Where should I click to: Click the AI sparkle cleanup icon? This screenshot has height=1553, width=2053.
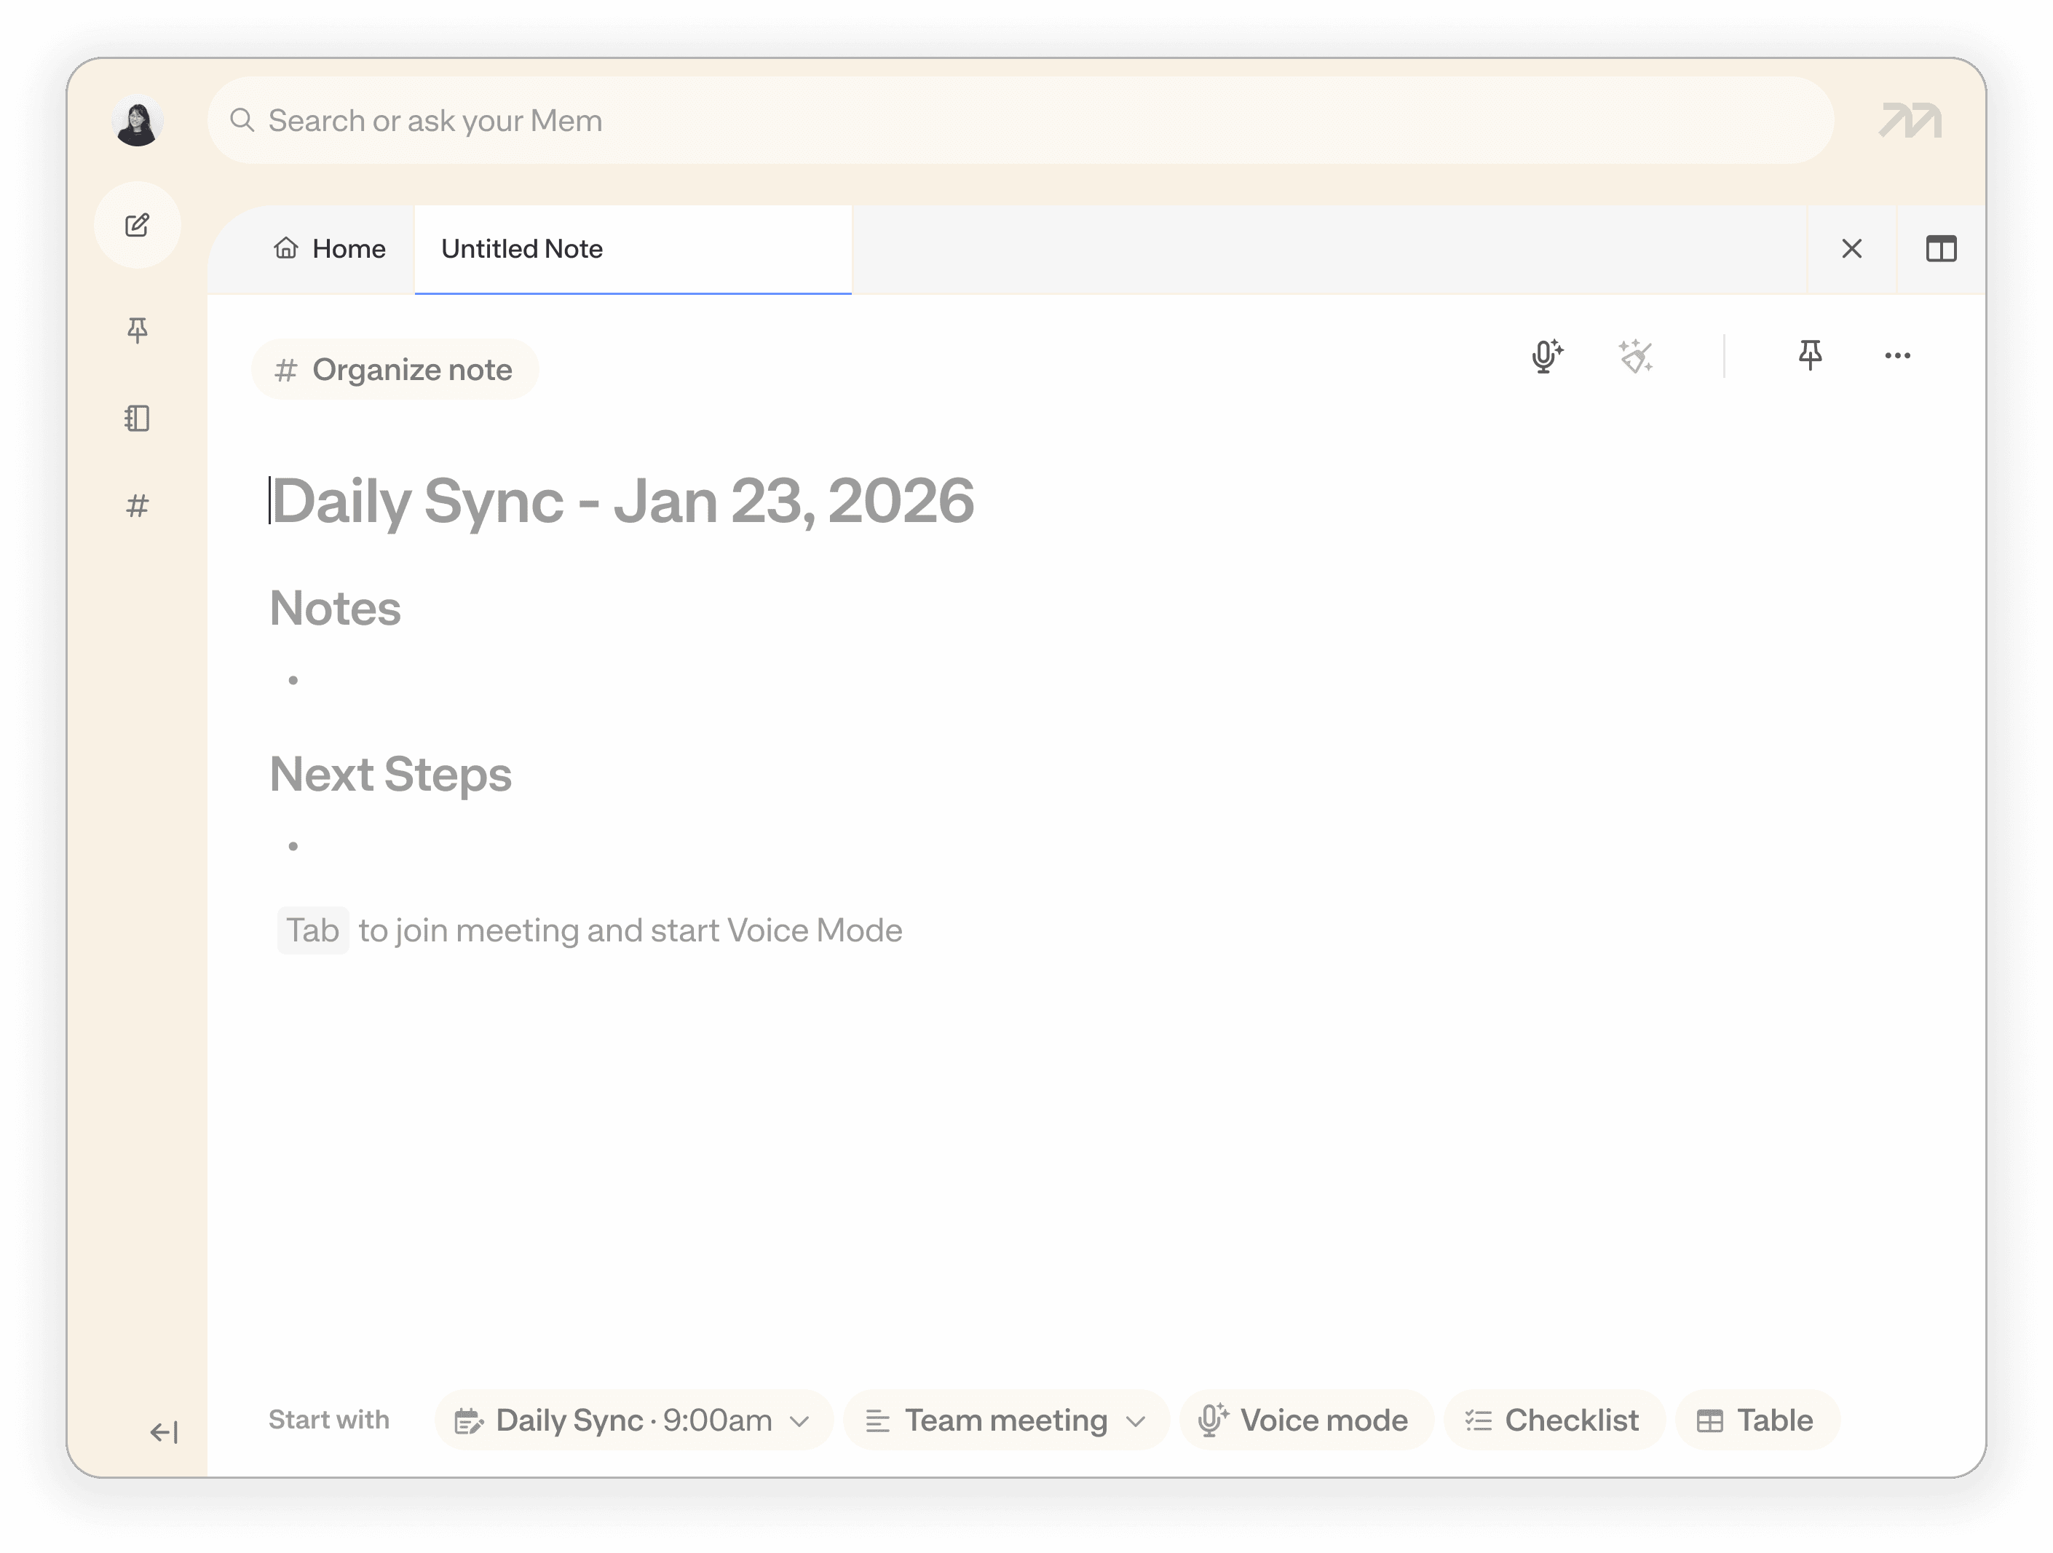click(x=1635, y=355)
